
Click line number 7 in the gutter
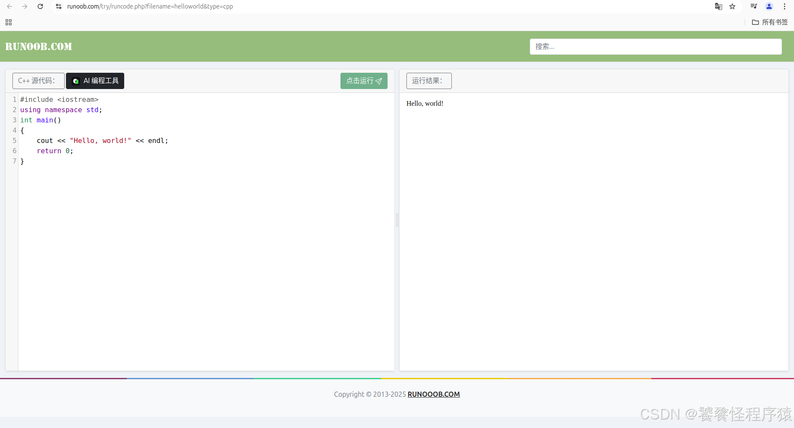point(15,161)
